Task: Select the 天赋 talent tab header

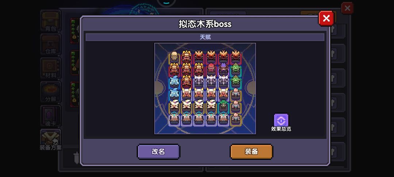Action: pyautogui.click(x=205, y=37)
